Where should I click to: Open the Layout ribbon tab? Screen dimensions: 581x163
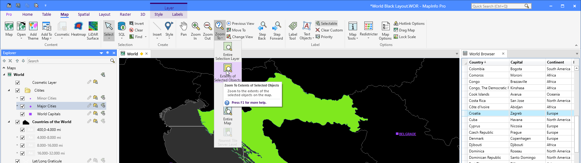tap(104, 14)
